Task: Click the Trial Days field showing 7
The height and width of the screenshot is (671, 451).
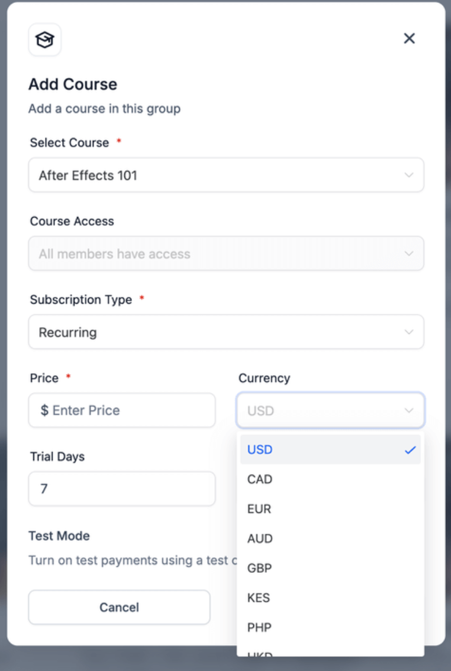Action: pos(122,489)
